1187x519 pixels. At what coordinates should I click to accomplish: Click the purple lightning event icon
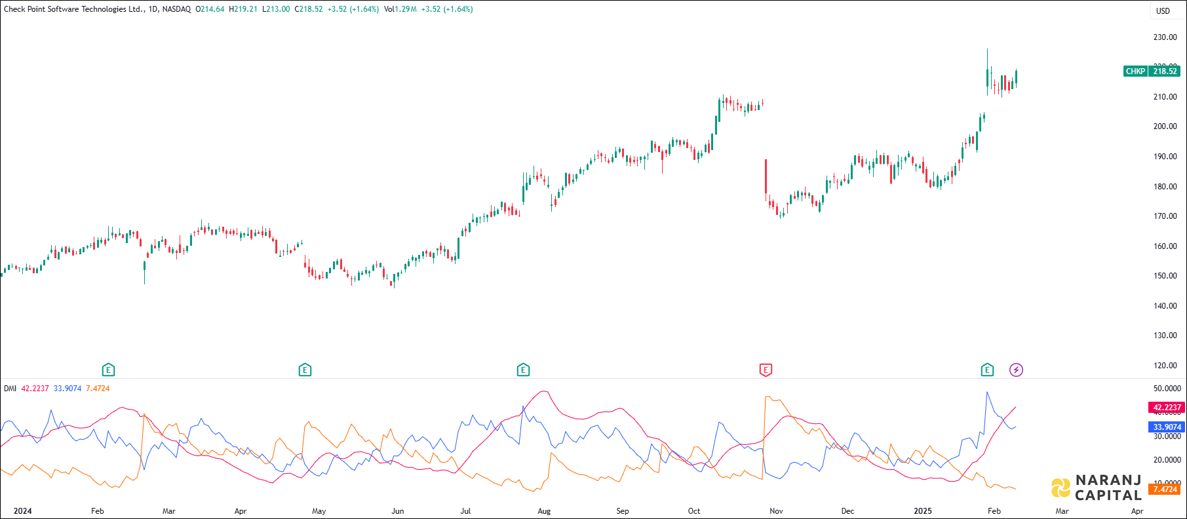click(1016, 370)
